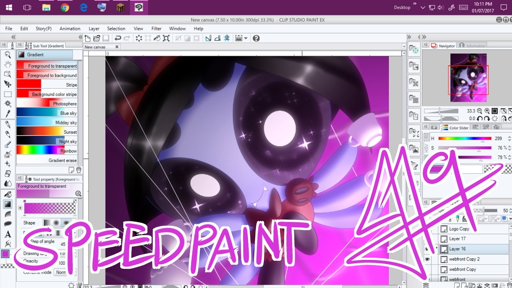Select the Pen tool
Screen dimensions: 512x288
click(8, 125)
